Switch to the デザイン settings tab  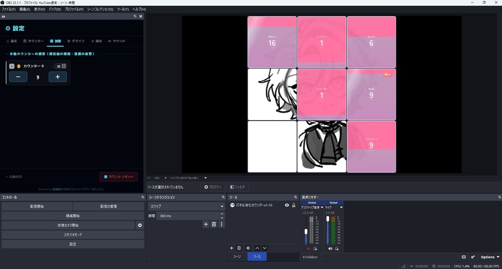point(76,41)
